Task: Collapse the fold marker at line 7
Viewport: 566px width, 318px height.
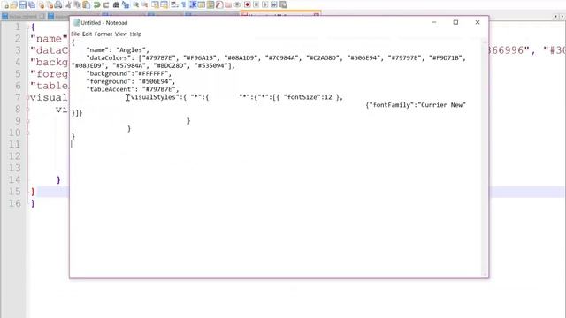Action: pyautogui.click(x=27, y=97)
